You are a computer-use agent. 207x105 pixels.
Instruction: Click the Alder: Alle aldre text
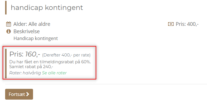pyautogui.click(x=32, y=24)
